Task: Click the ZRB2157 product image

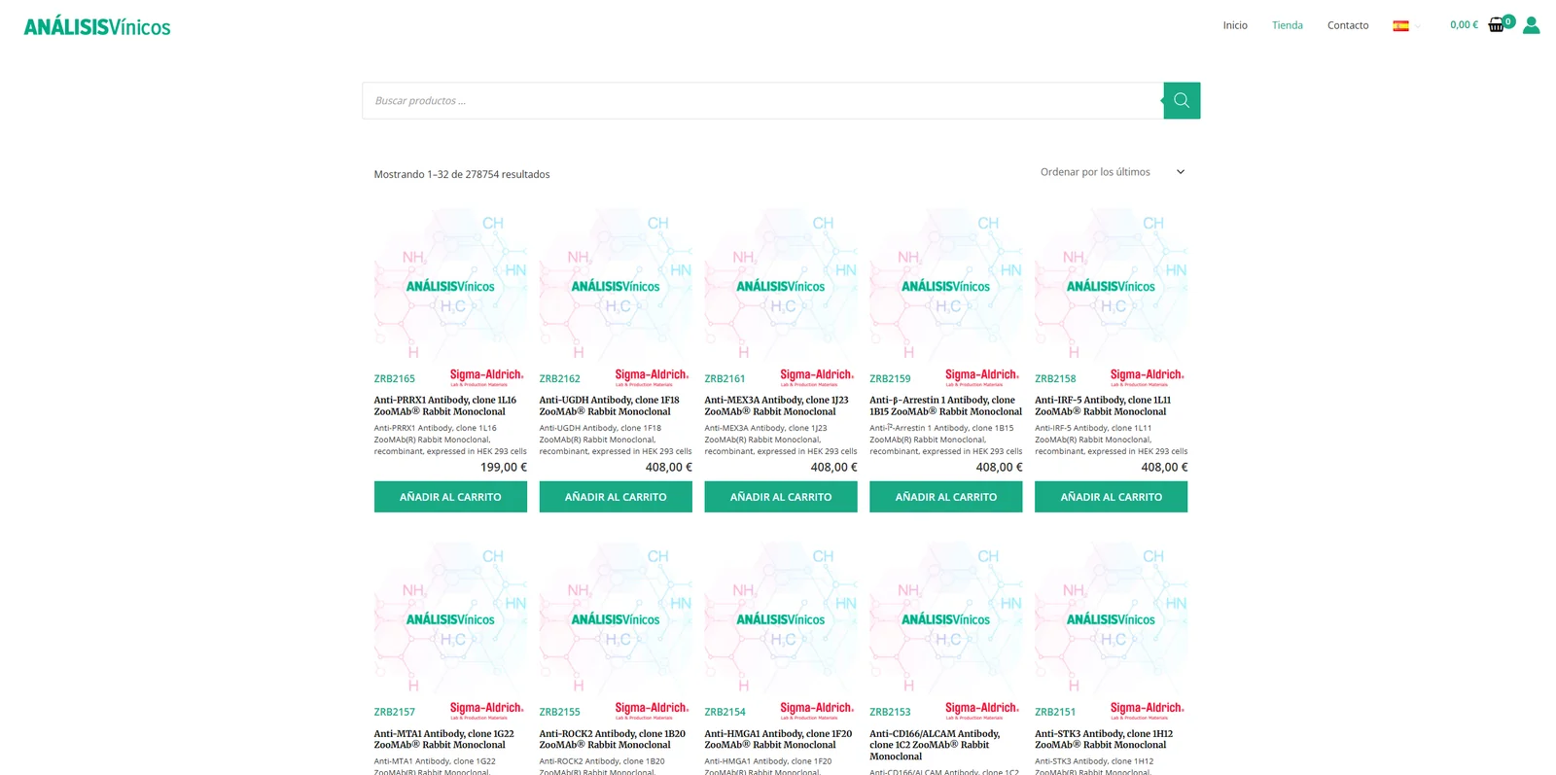Action: tap(450, 618)
